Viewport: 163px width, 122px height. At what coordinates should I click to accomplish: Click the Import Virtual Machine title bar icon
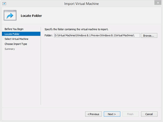coord(4,4)
